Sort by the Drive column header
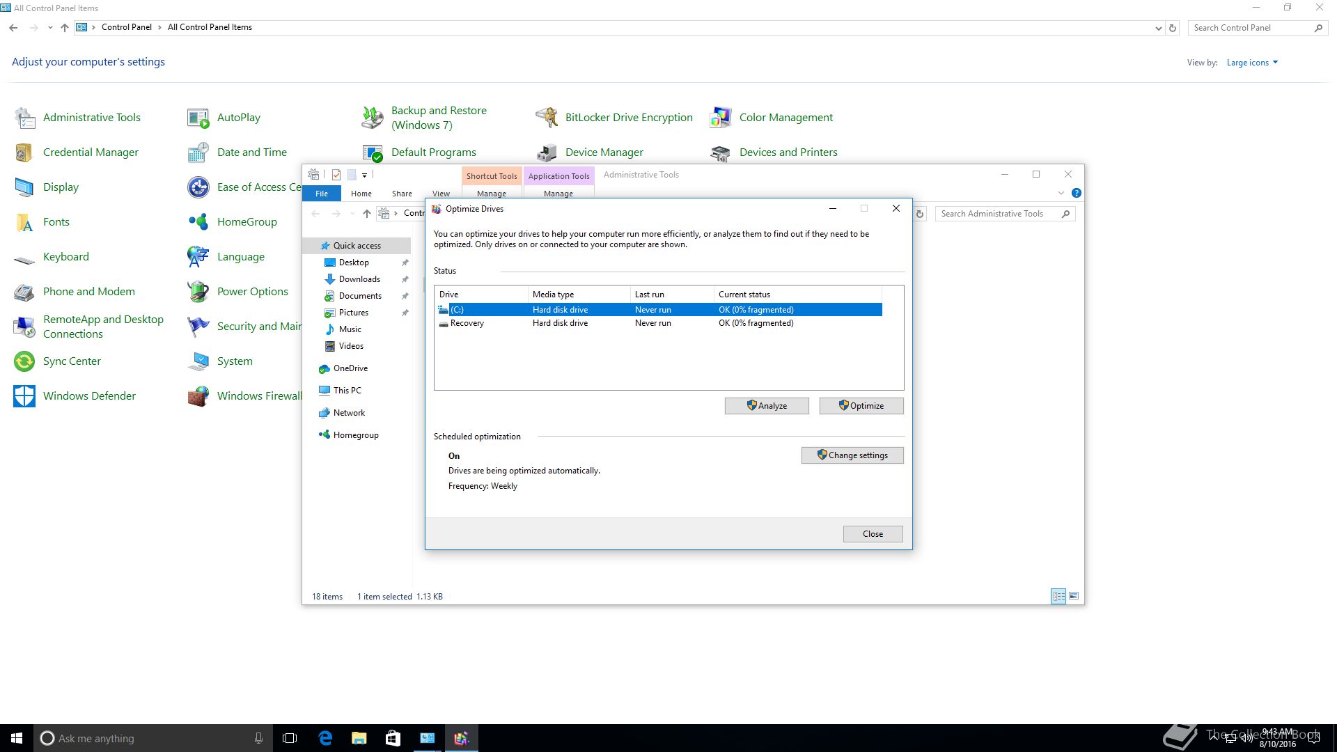 (480, 295)
